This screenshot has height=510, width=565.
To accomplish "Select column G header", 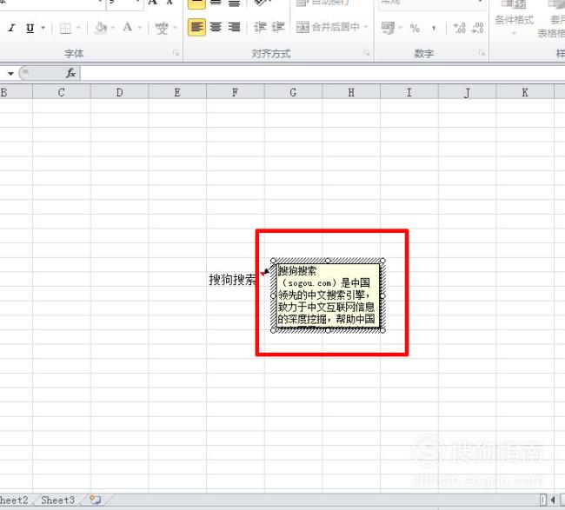I will coord(293,92).
